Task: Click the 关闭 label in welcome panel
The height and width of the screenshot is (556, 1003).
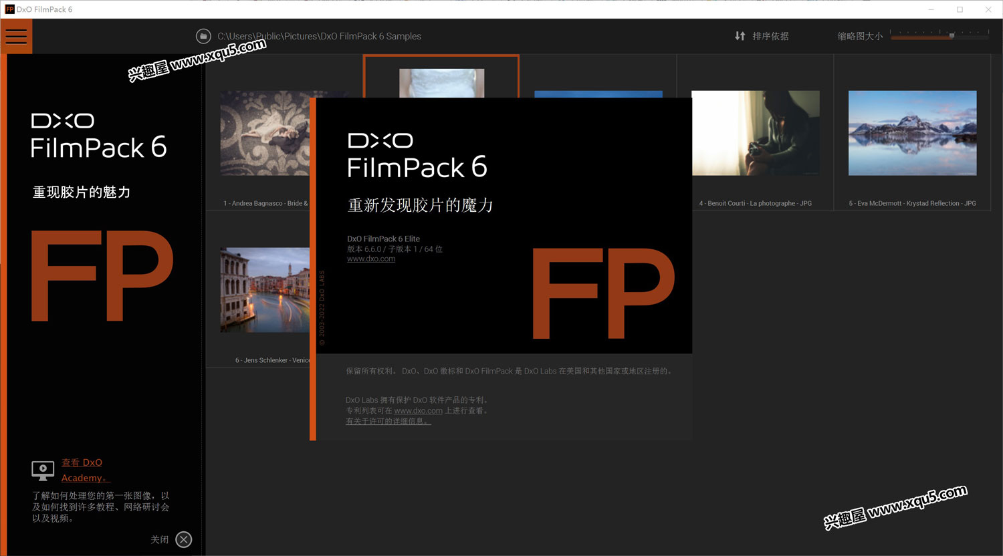Action: tap(160, 539)
